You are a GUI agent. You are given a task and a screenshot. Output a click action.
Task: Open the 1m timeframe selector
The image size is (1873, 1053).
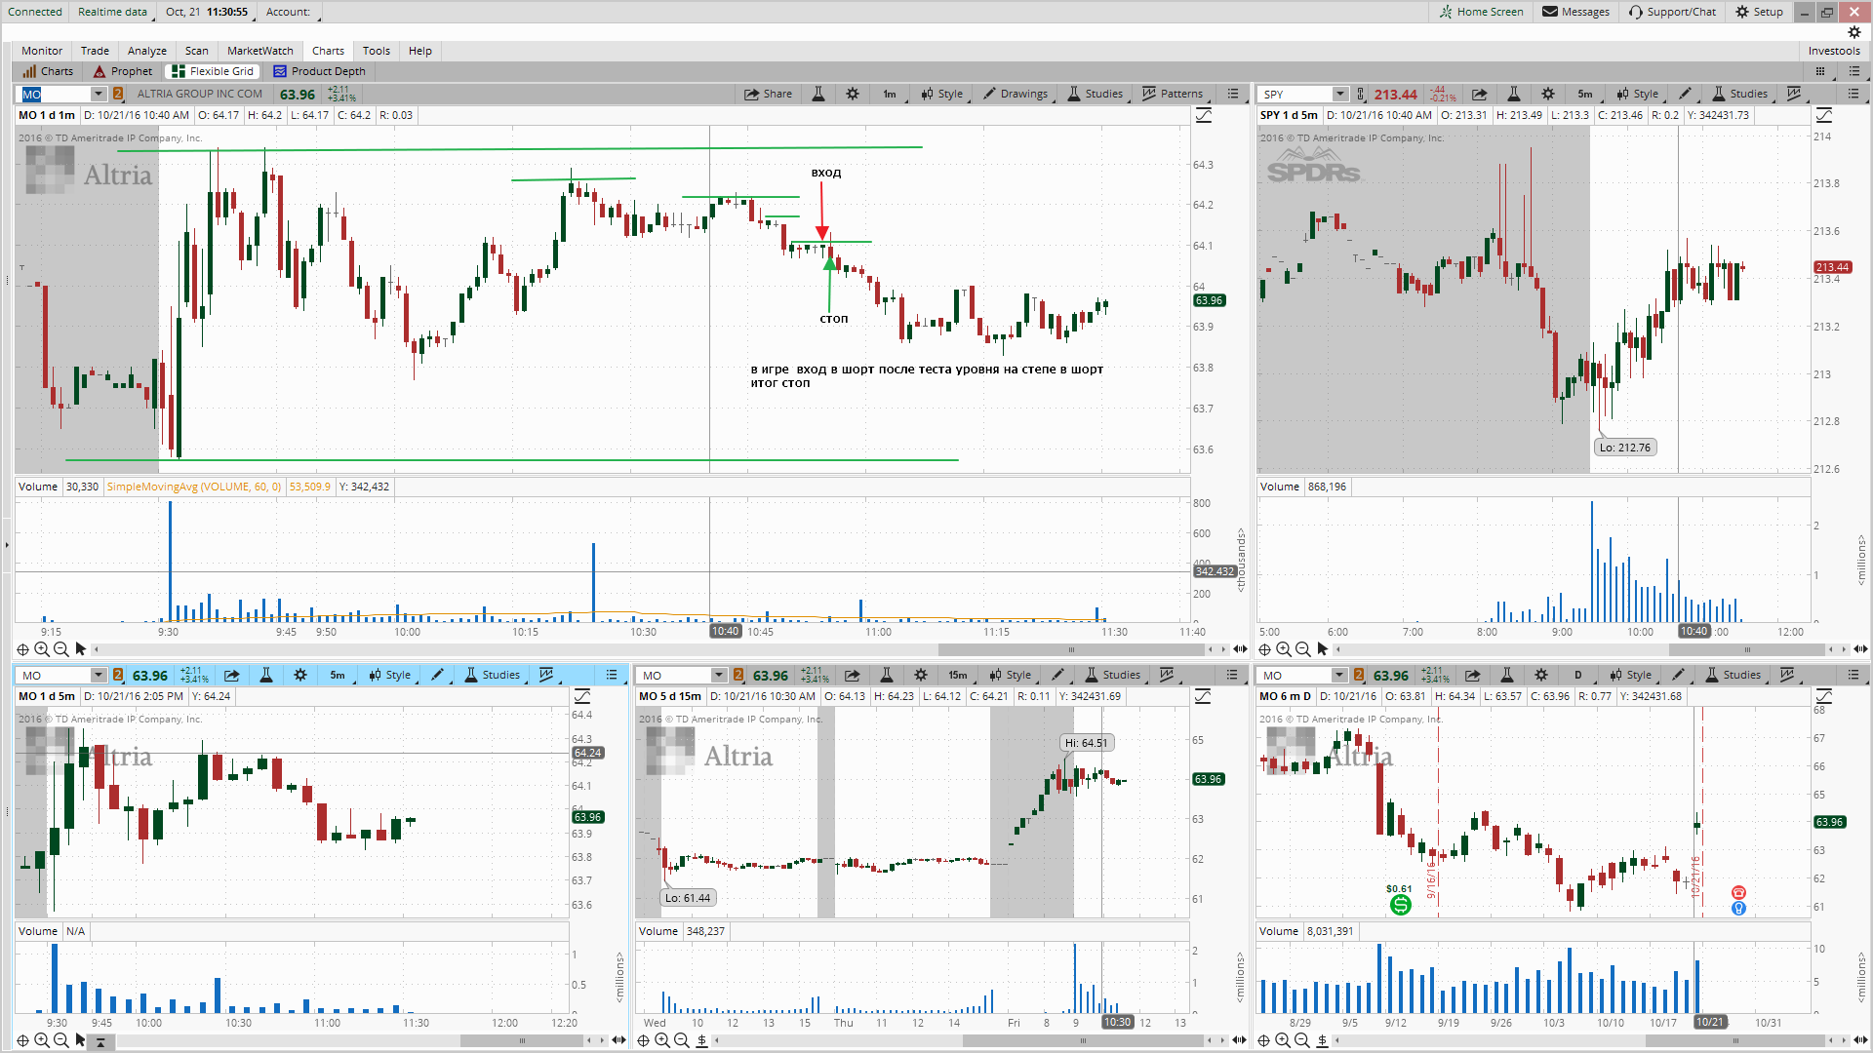click(x=890, y=94)
